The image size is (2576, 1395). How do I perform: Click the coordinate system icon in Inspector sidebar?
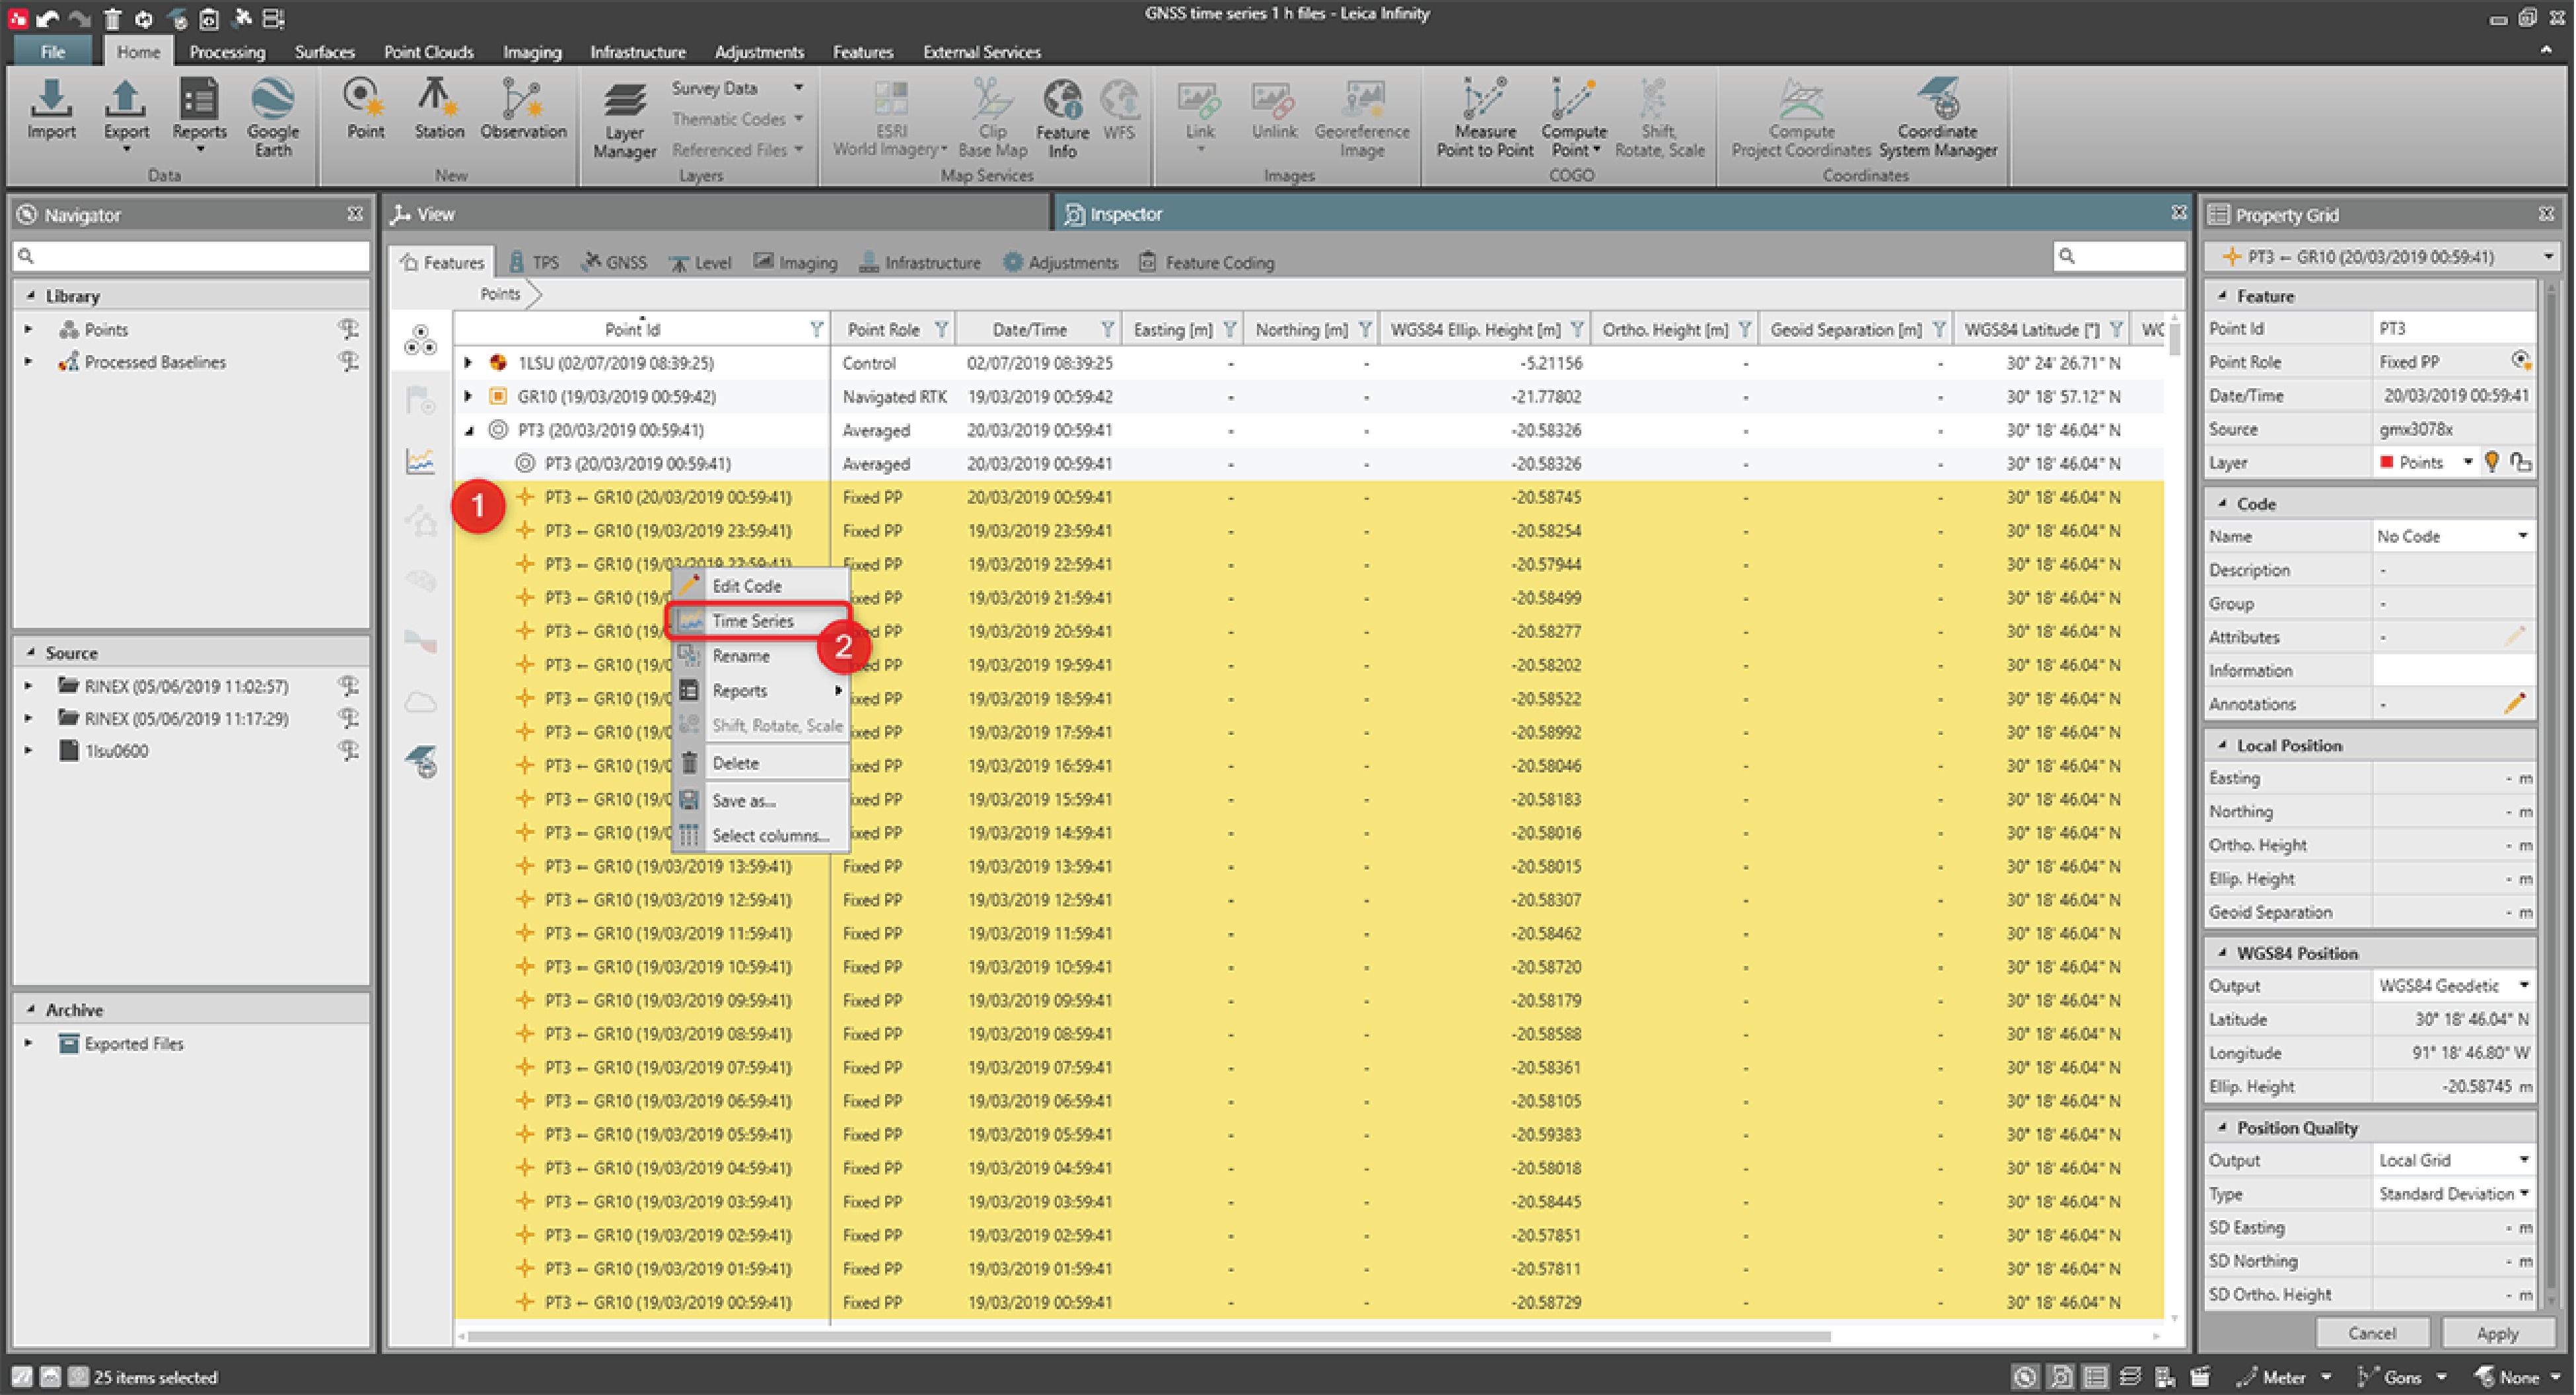coord(422,761)
